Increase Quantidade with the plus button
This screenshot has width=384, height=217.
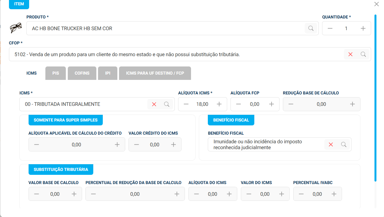(x=363, y=28)
